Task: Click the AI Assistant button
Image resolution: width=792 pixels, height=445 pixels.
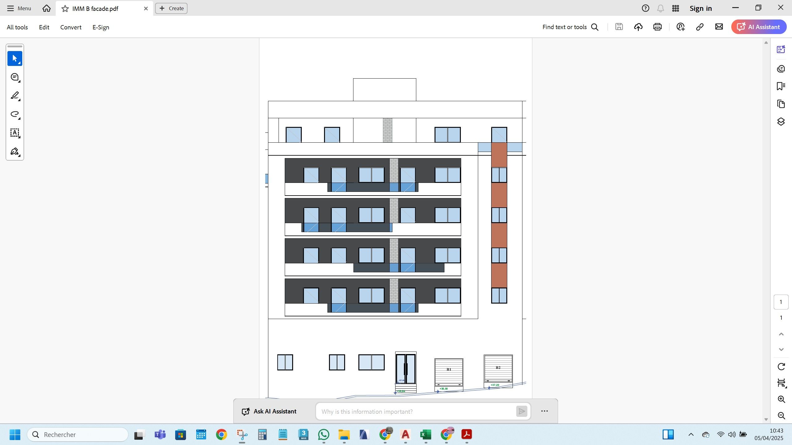Action: point(759,27)
